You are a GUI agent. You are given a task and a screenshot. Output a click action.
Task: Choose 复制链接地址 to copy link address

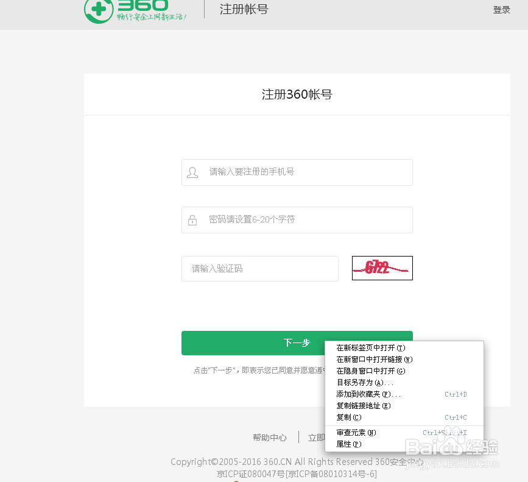pos(364,406)
